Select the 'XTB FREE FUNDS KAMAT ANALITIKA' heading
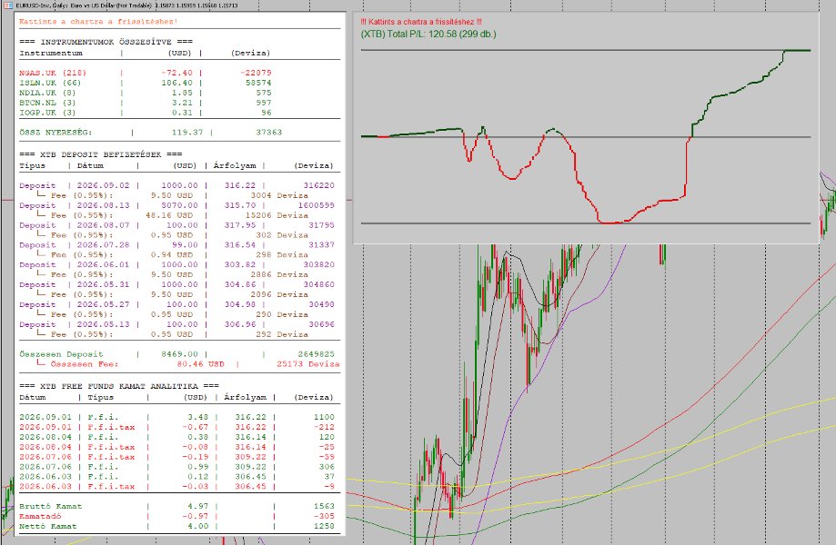 pyautogui.click(x=119, y=386)
